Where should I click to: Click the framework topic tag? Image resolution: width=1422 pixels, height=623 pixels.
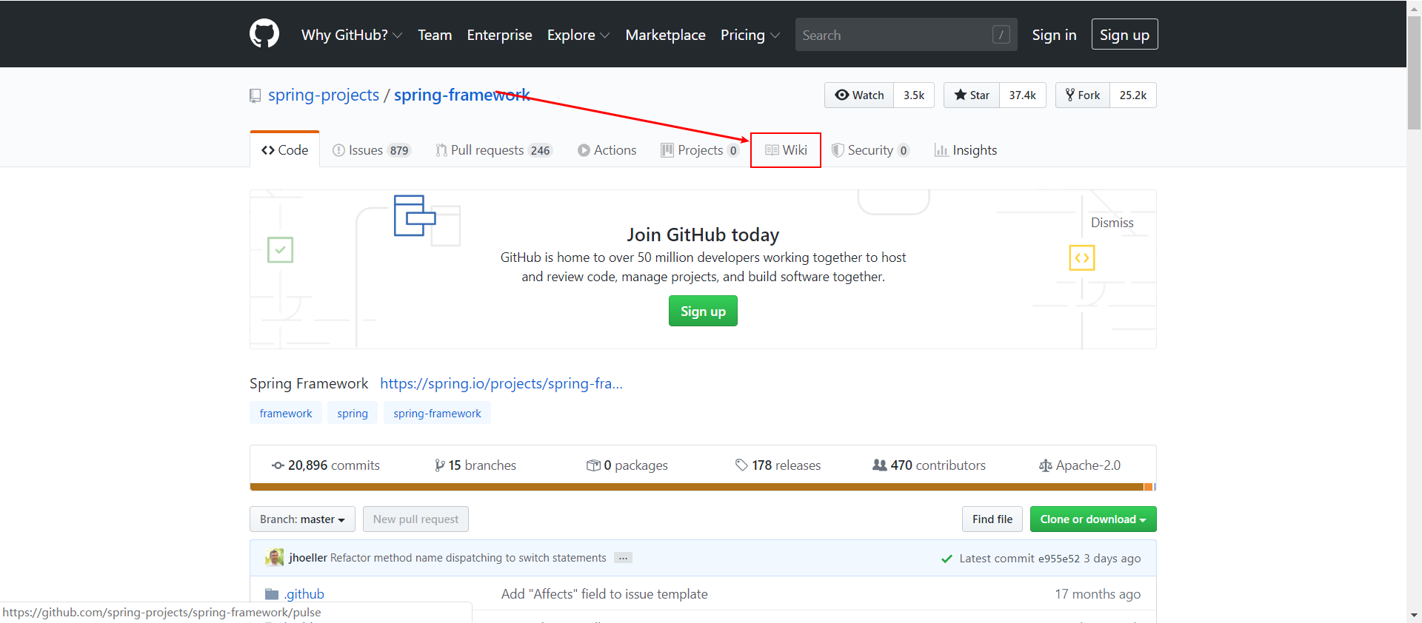click(286, 413)
